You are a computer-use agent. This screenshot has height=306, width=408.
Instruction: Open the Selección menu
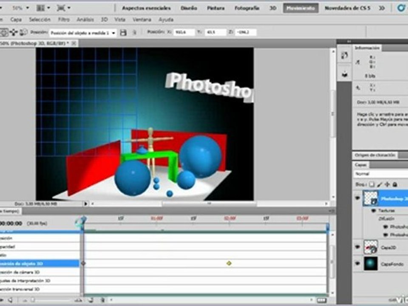(x=40, y=20)
